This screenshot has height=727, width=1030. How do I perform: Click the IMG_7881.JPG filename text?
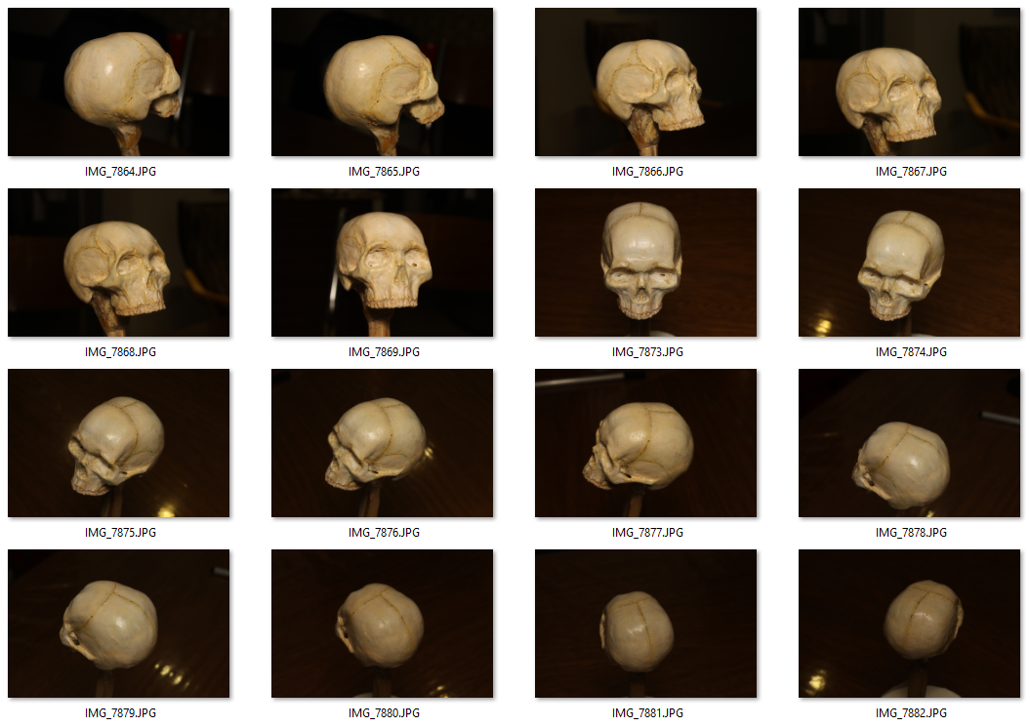[647, 713]
